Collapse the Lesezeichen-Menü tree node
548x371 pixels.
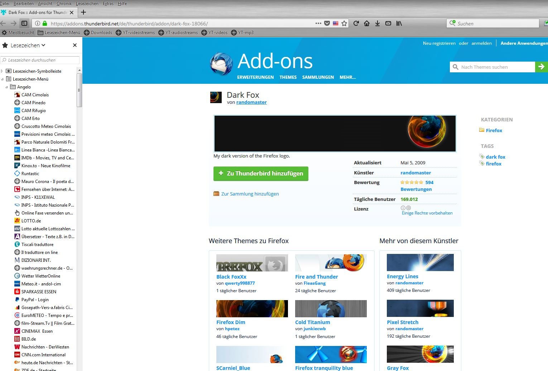pos(2,79)
